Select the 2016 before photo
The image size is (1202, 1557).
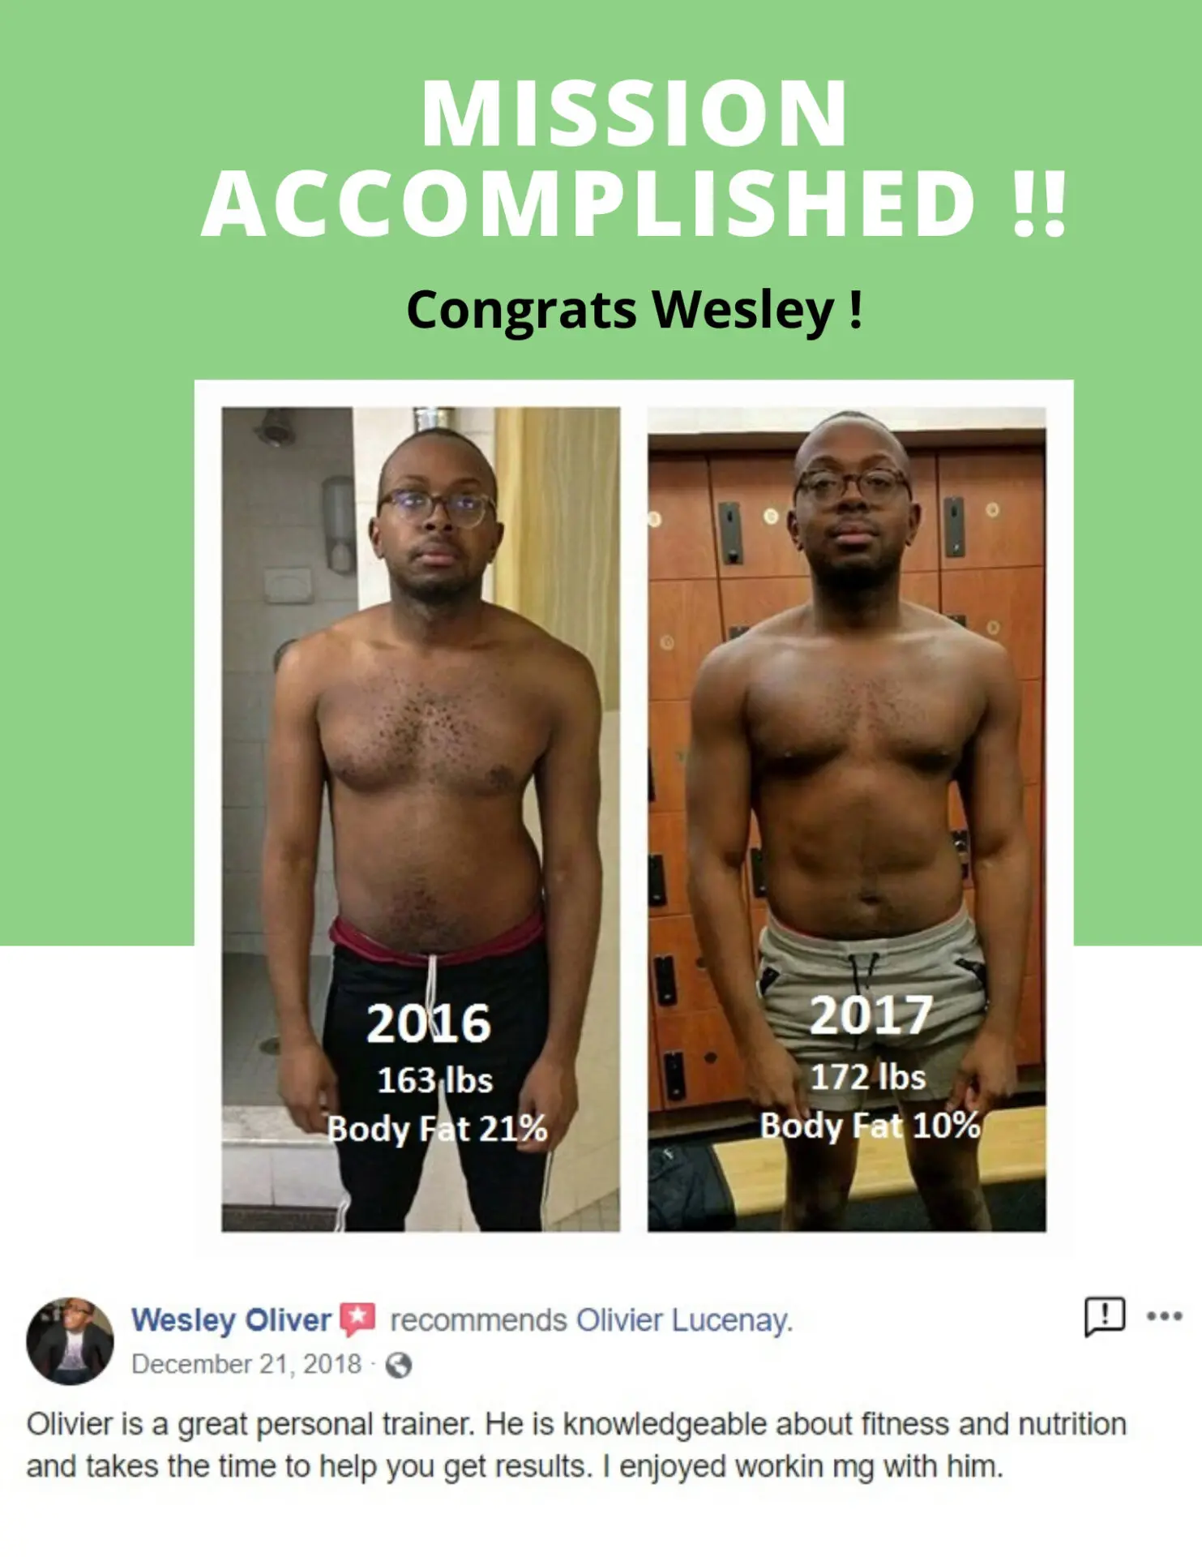point(421,819)
